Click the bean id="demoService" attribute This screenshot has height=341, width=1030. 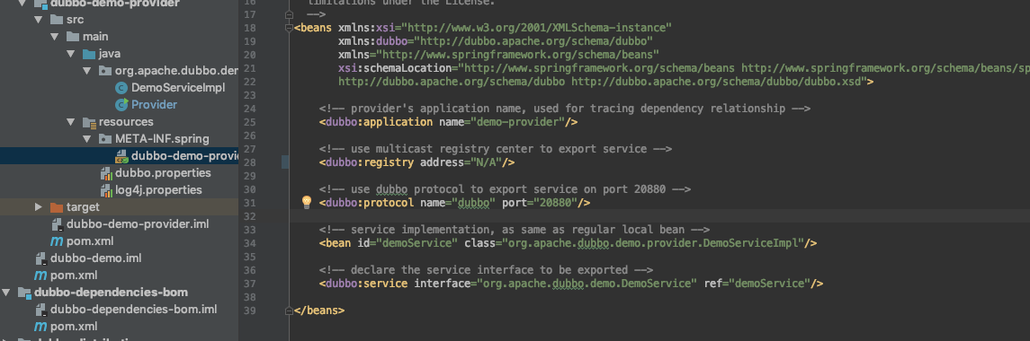coord(407,242)
